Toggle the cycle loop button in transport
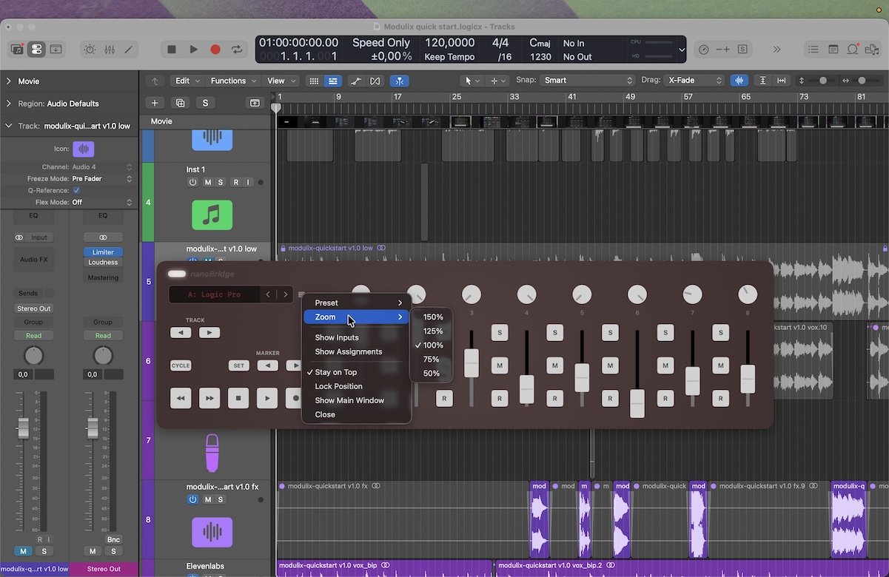Screen dimensions: 889x577 pos(237,50)
